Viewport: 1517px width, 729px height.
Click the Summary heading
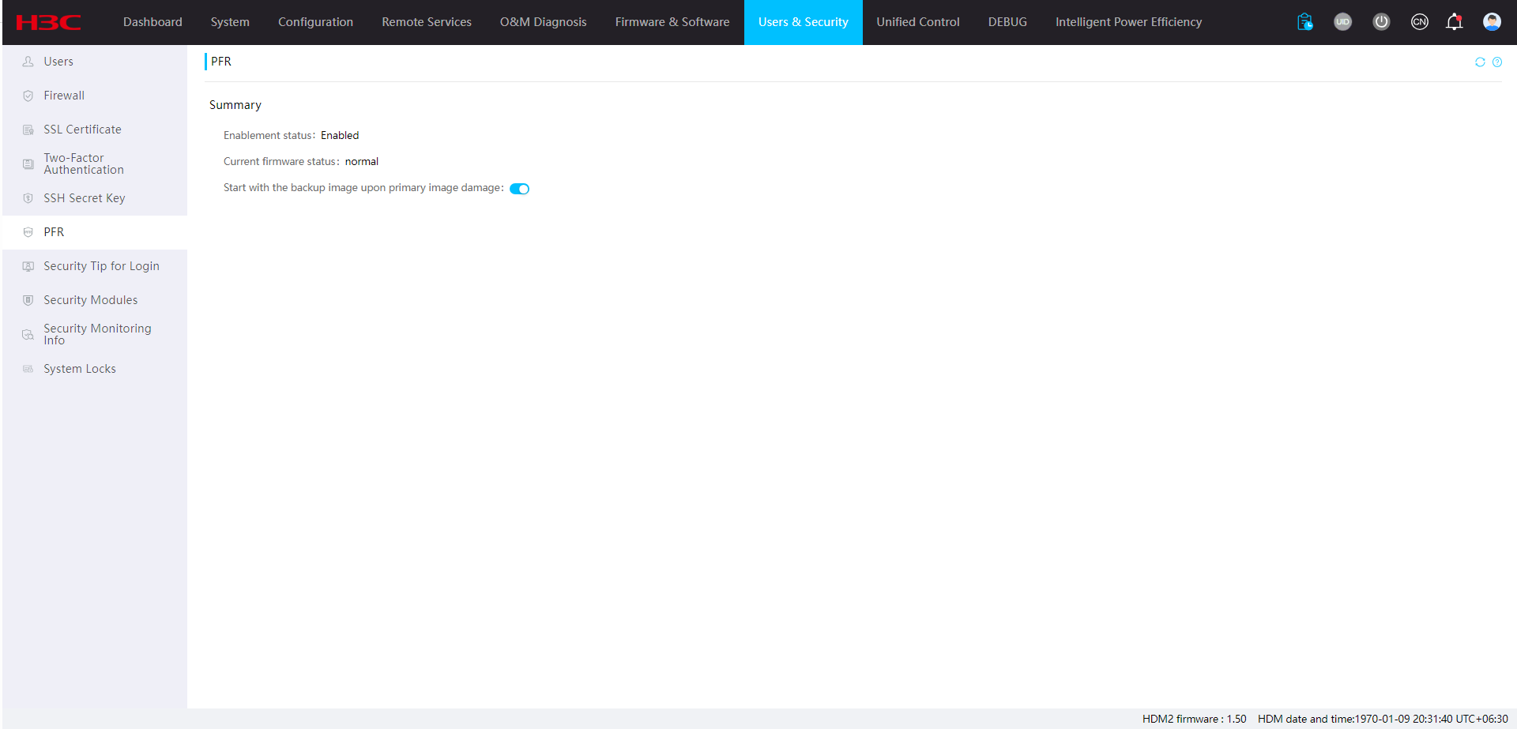coord(235,105)
